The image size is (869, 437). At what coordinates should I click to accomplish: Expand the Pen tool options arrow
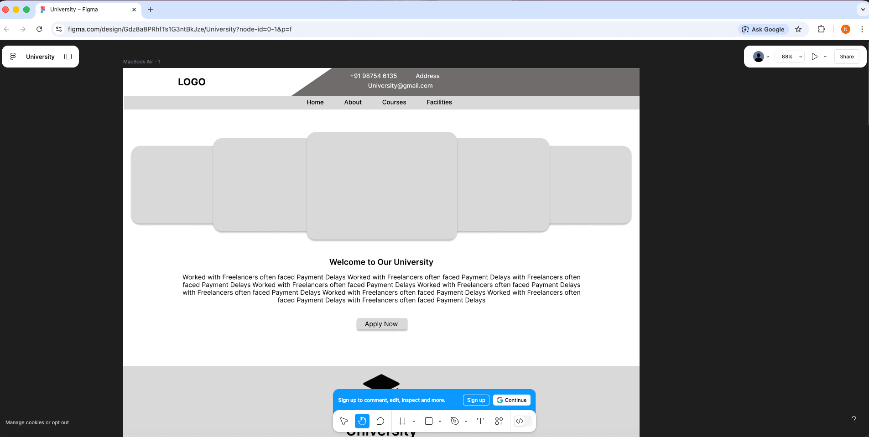[466, 421]
